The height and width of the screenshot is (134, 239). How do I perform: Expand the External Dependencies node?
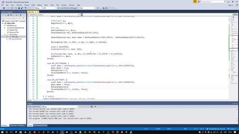(x=5, y=28)
